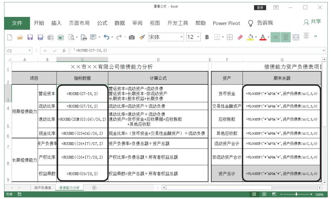Open the 文件 file tab
Image resolution: width=333 pixels, height=199 pixels.
(x=17, y=23)
